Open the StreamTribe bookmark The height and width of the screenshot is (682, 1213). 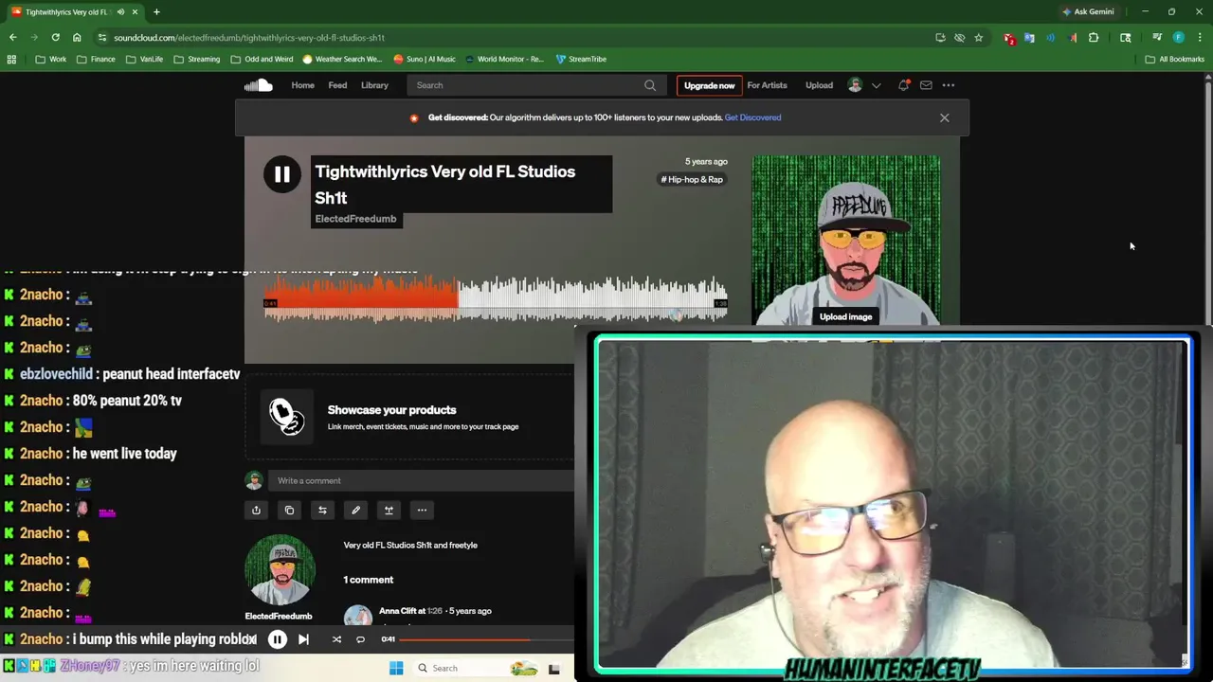pyautogui.click(x=581, y=59)
